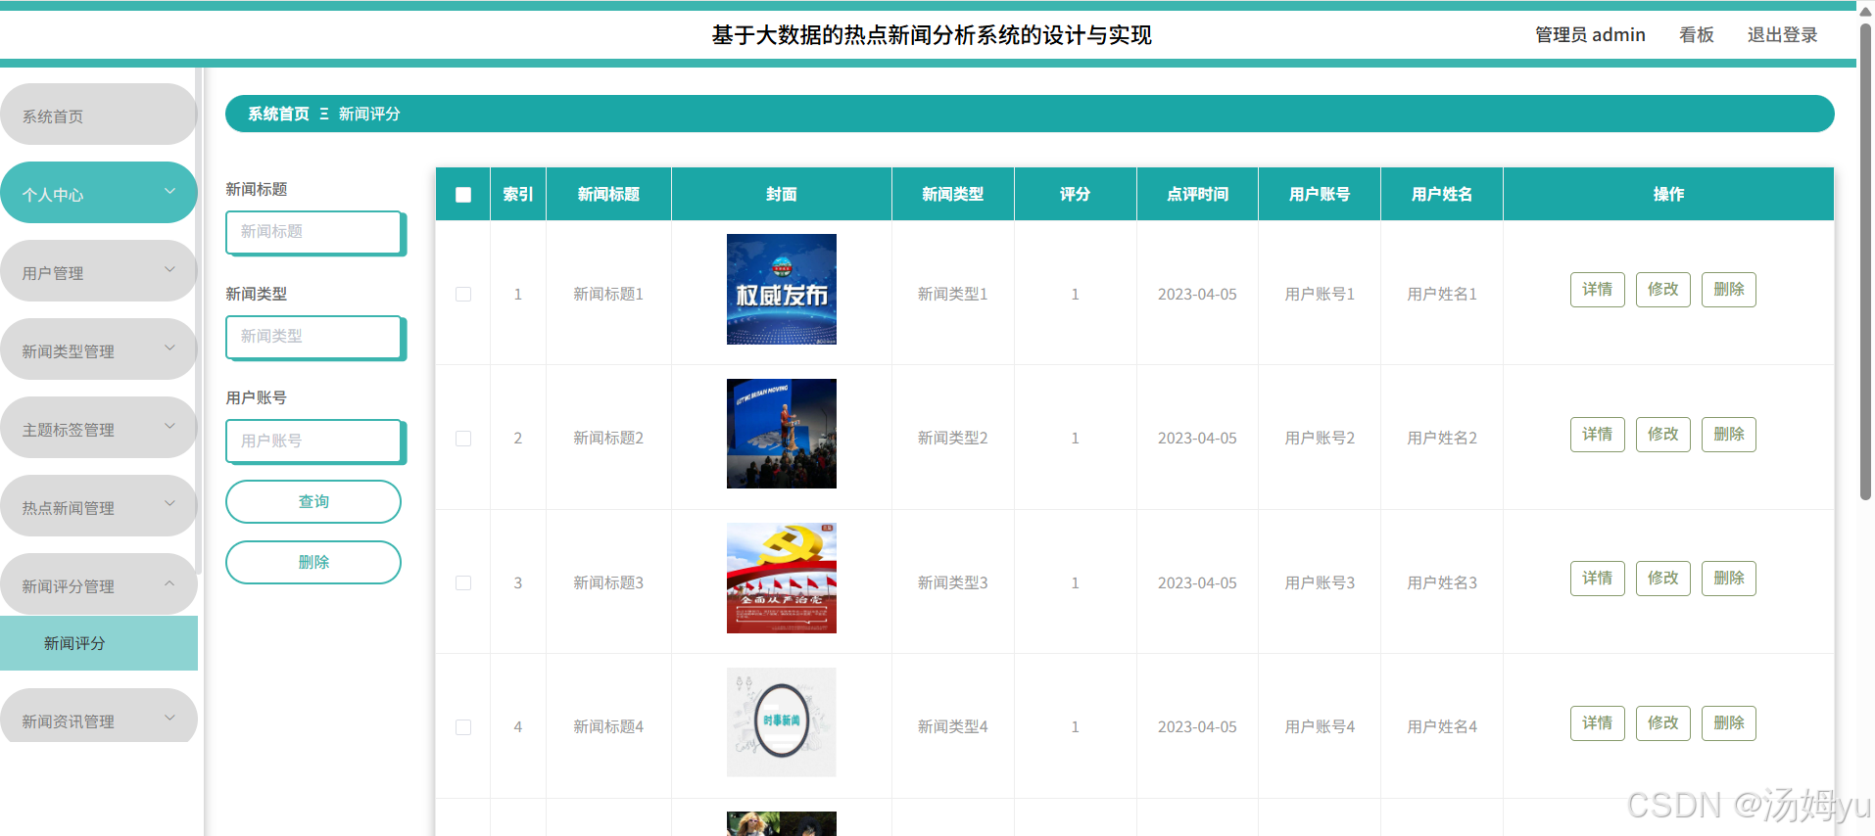Viewport: 1875px width, 836px height.
Task: Click the 用户账号4 cell
Action: click(x=1320, y=726)
